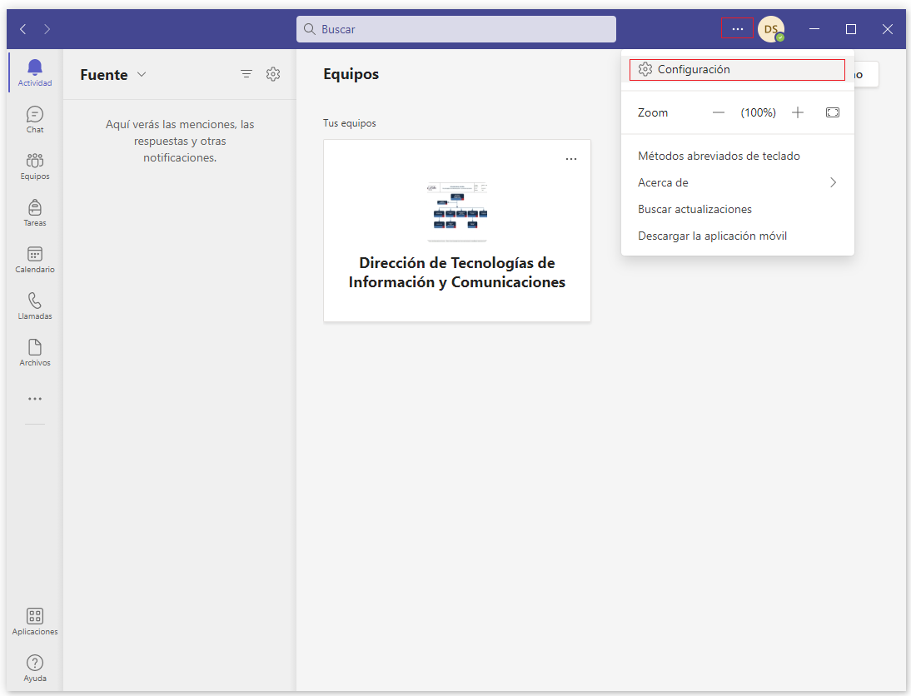911x696 pixels.
Task: Click Buscar actualizaciones
Action: [x=694, y=209]
